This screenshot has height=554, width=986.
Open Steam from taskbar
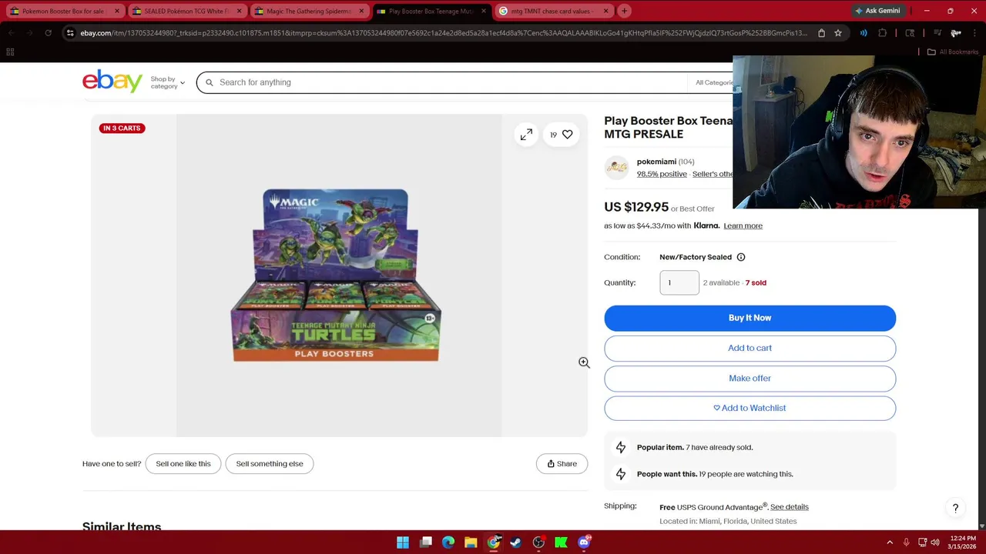[516, 542]
